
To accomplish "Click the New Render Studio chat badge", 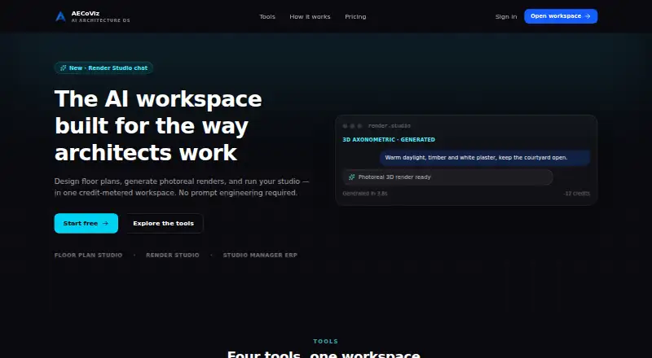I will [x=104, y=68].
